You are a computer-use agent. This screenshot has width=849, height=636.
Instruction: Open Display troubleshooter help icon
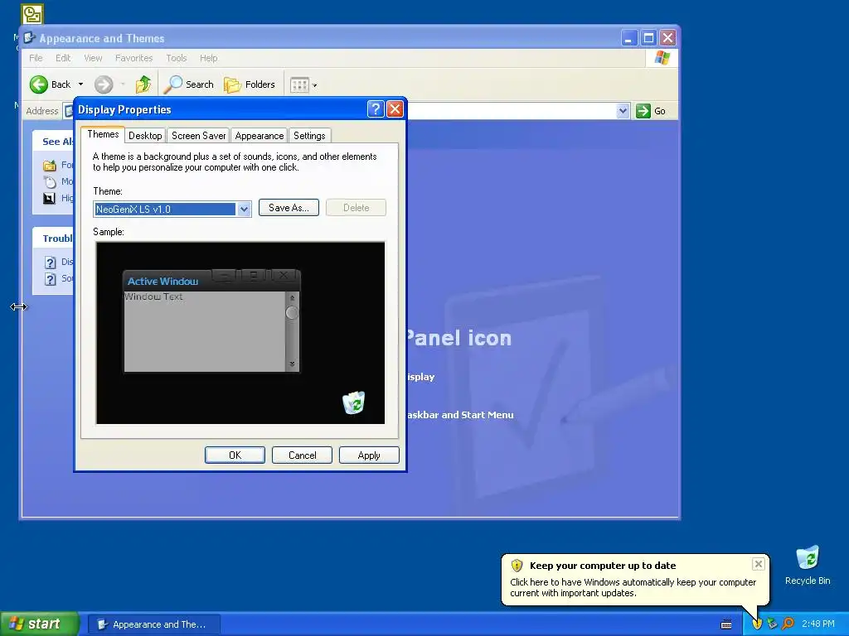(x=51, y=263)
